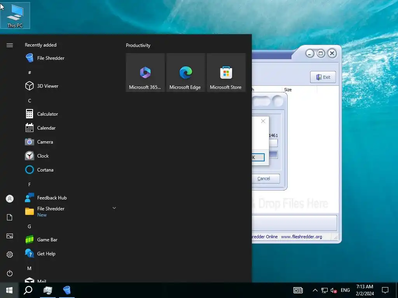Confirm the message box OK button
The height and width of the screenshot is (298, 398).
point(258,158)
